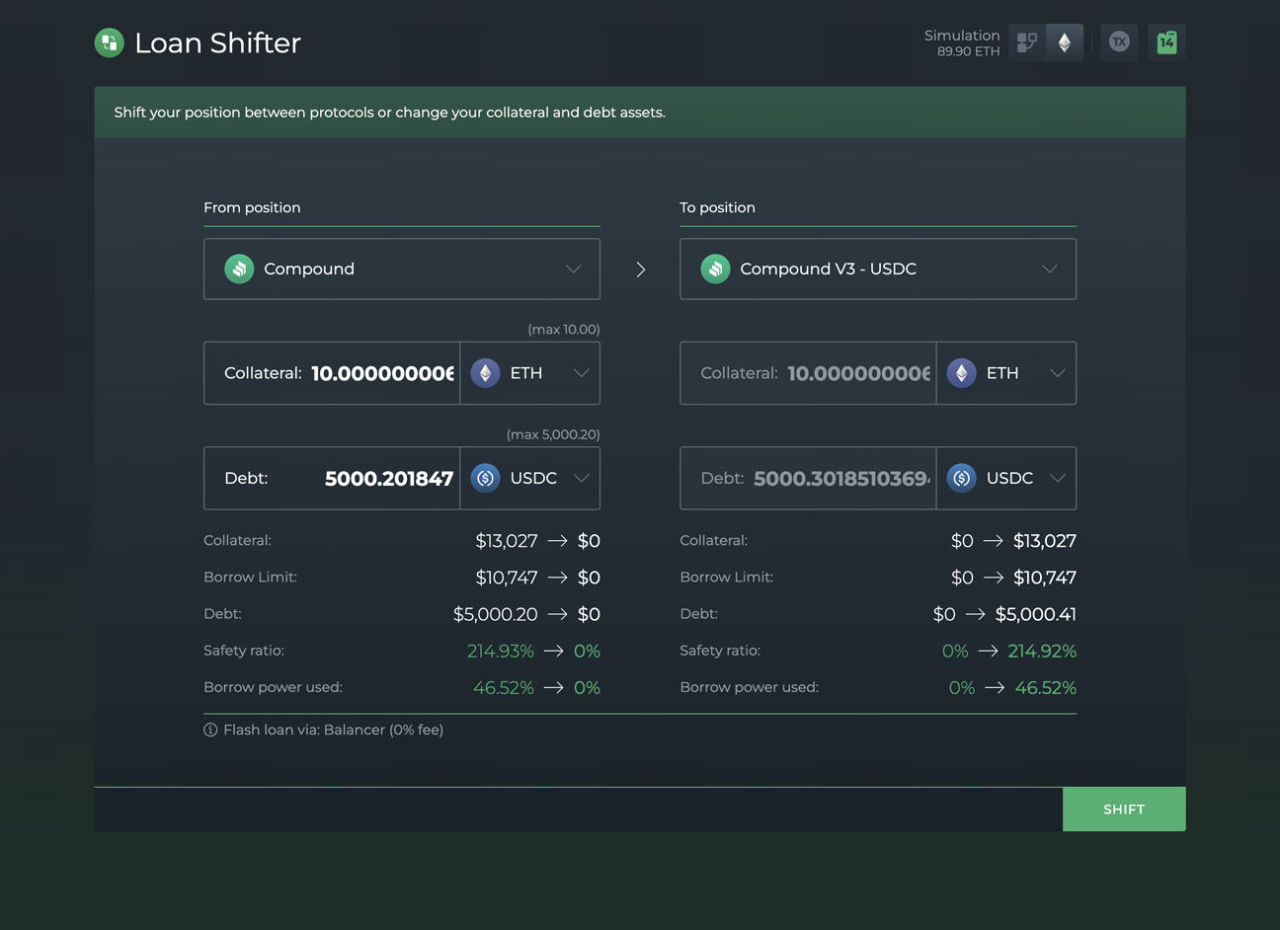Viewport: 1280px width, 930px height.
Task: Click the Simulation 89.90 ETH balance text
Action: pyautogui.click(x=962, y=43)
